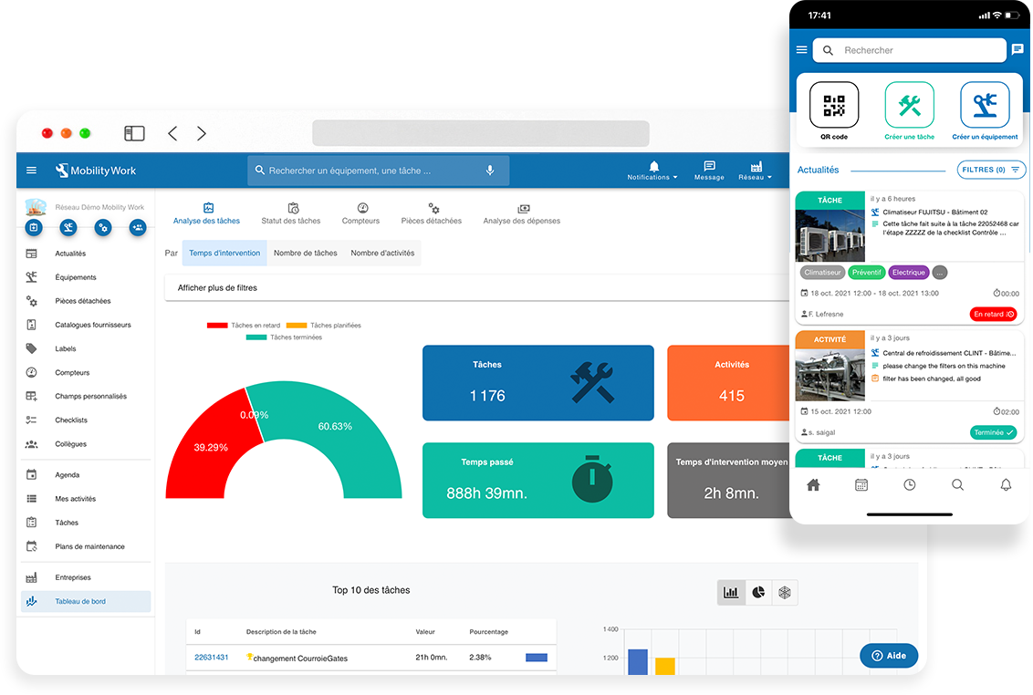This screenshot has height=695, width=1033.
Task: Switch to Compteurs dashboard tab
Action: pyautogui.click(x=360, y=214)
